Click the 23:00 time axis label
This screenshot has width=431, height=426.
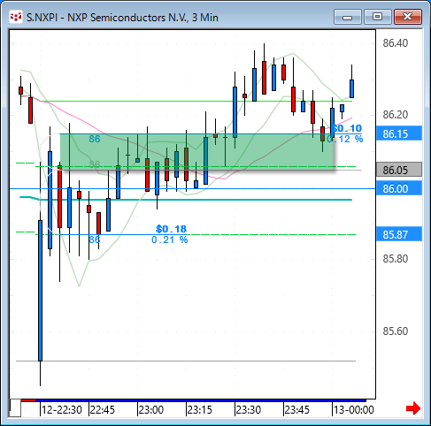[x=151, y=409]
